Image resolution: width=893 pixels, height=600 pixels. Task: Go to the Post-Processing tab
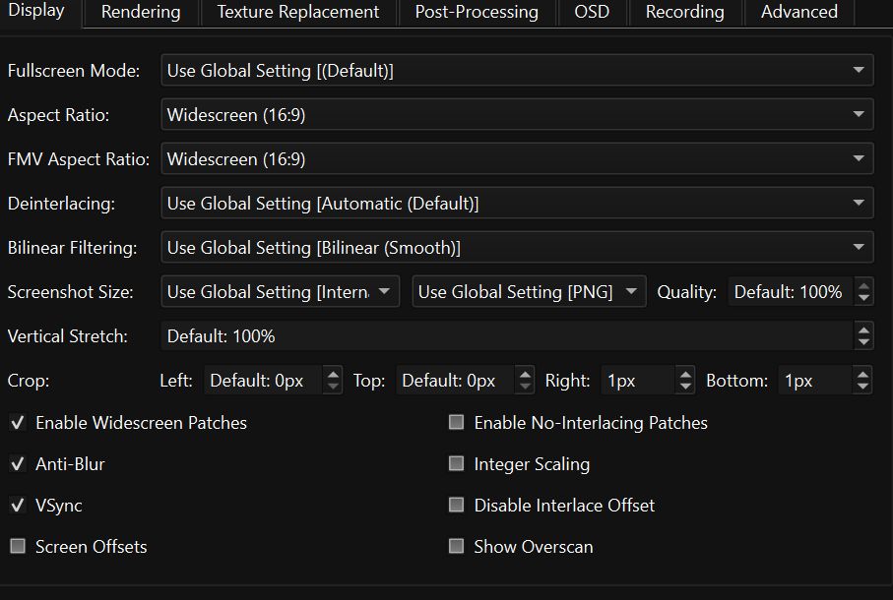click(x=477, y=13)
